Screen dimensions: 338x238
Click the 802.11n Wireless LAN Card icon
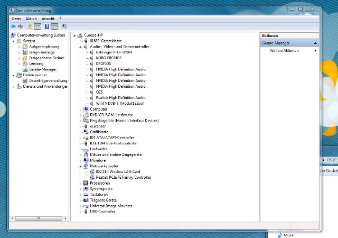pos(92,172)
